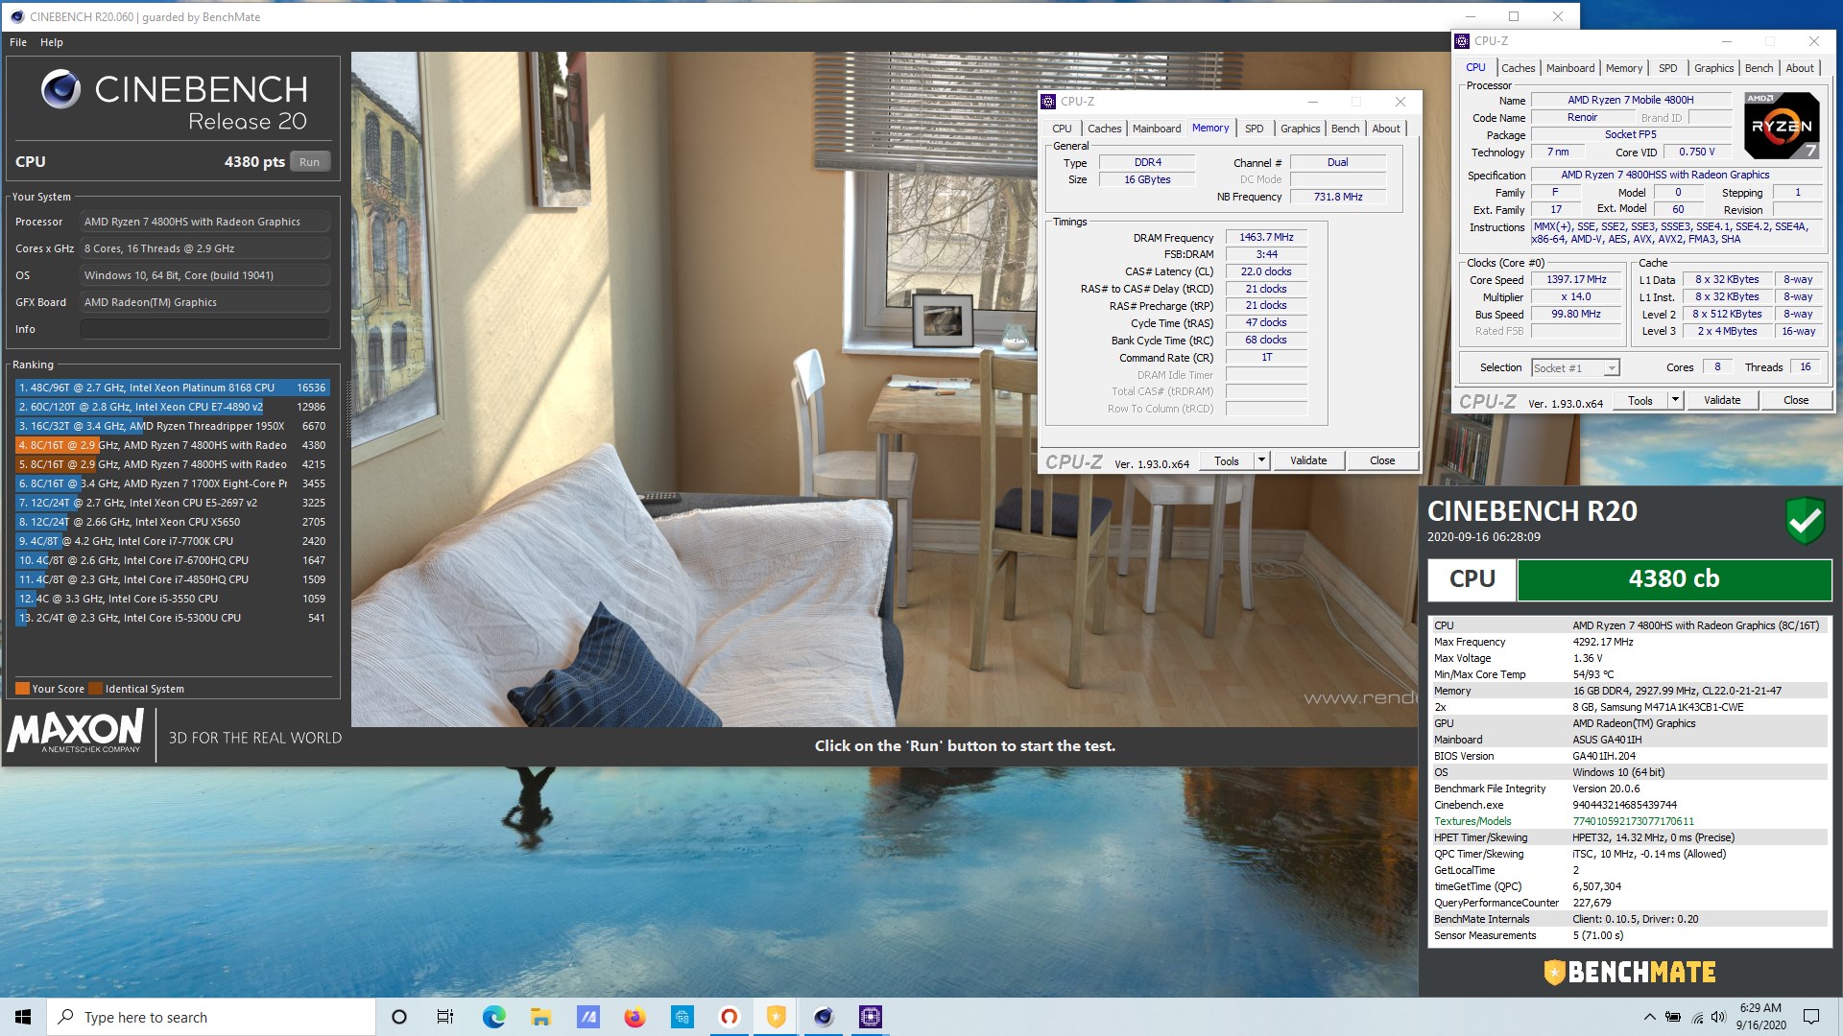Open Caches tab in top-right CPU-Z window
The height and width of the screenshot is (1036, 1843).
(1518, 68)
